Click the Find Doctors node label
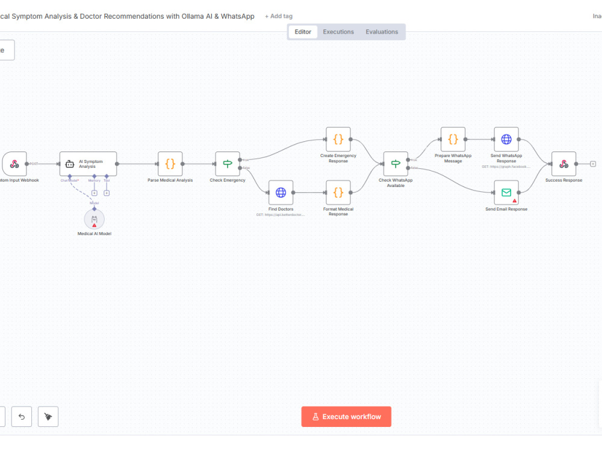 [281, 209]
